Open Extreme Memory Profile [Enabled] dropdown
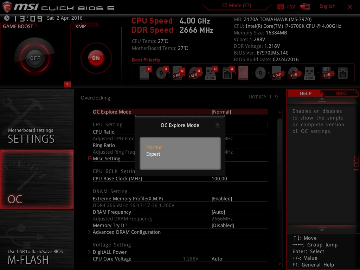 click(221, 199)
